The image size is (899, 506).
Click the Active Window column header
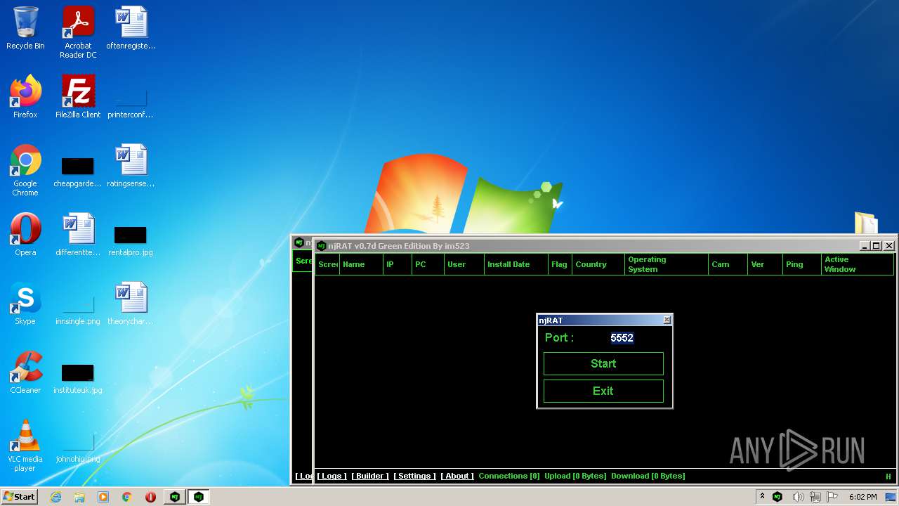point(858,264)
